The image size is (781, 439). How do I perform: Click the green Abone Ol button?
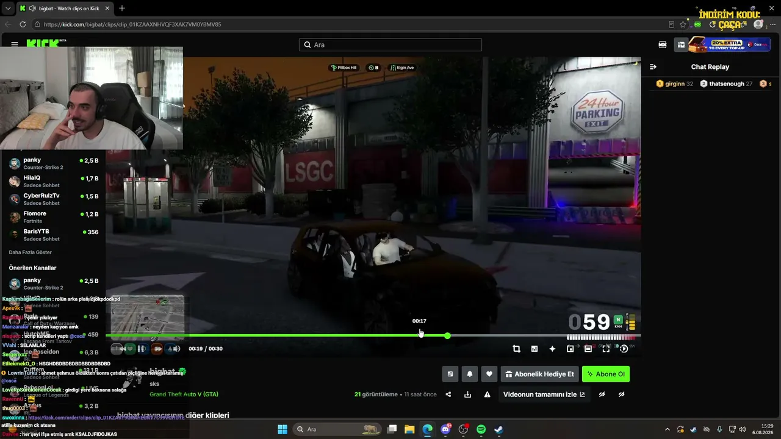click(606, 374)
